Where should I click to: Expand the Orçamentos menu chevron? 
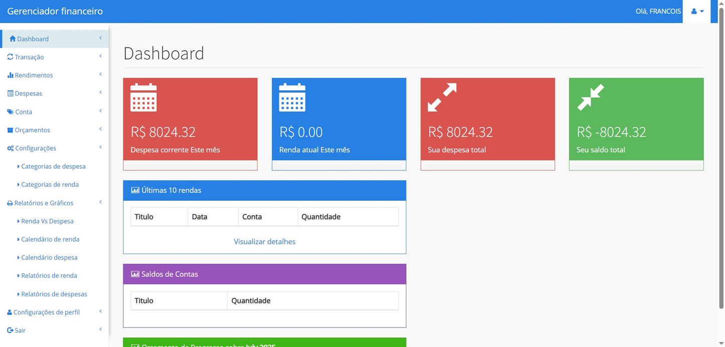100,130
